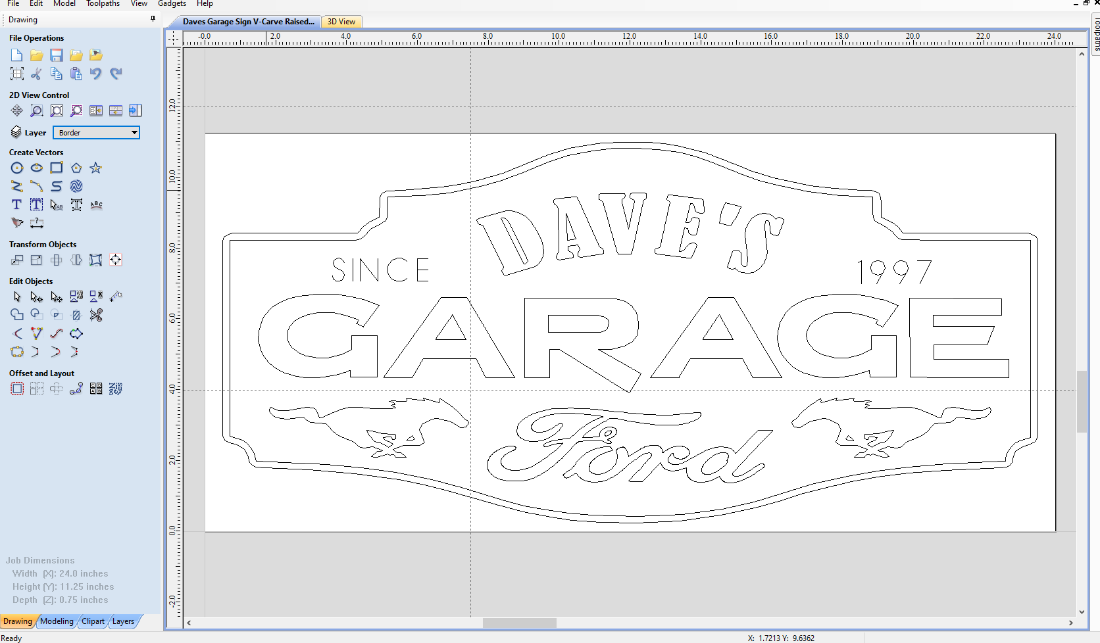Open the Vector Texture wave tool
1100x643 pixels.
click(76, 187)
